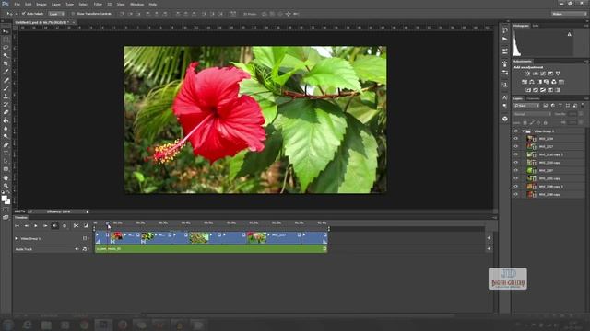590x331 pixels.
Task: Add a Levels adjustment
Action: (536, 74)
